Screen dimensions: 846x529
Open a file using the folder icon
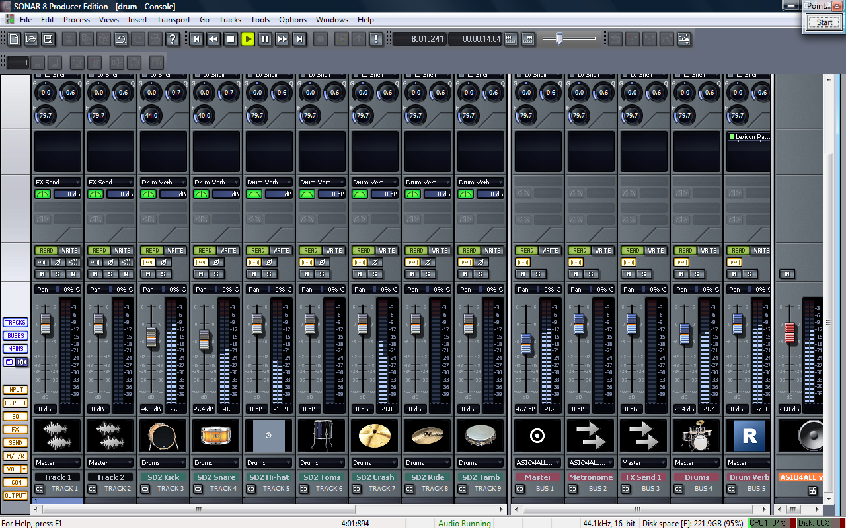coord(31,39)
